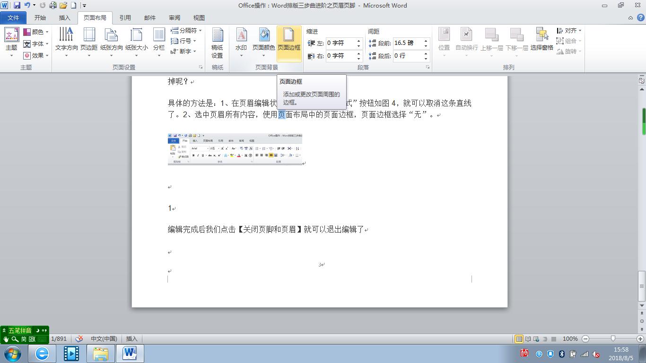Click the 1/891 page counter in status bar
Screen dimensions: 646x363
(59, 338)
